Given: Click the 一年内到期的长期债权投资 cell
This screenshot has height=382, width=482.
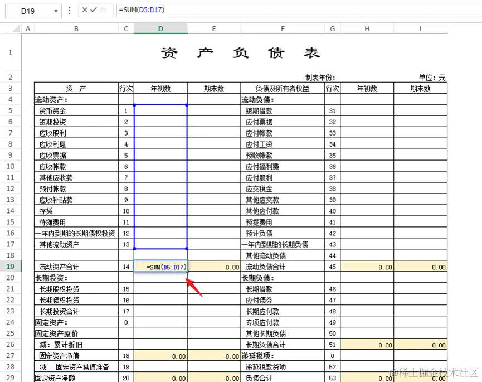Looking at the screenshot, I should [x=76, y=233].
